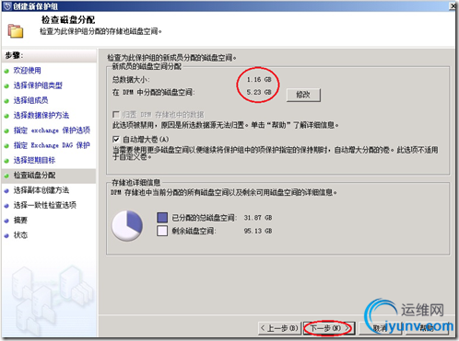
Task: Click green bullet beside 欢迎使用
Action: (6, 71)
